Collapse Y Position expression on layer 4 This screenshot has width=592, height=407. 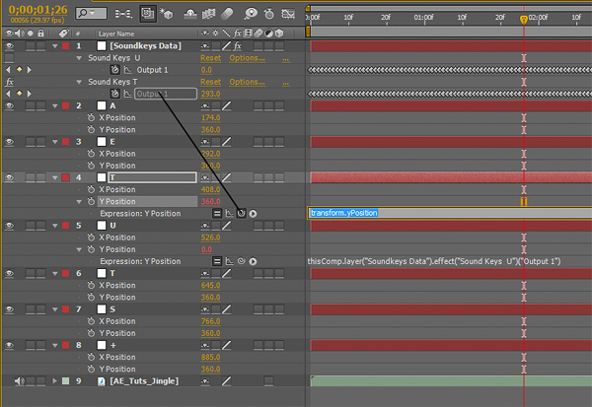79,202
